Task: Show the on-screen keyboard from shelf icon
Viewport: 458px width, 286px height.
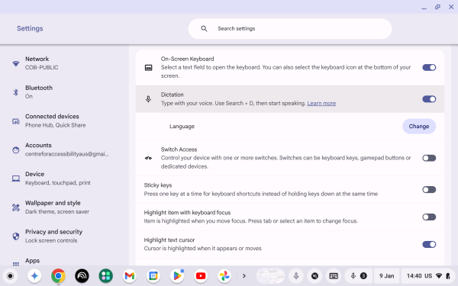Action: coord(334,276)
